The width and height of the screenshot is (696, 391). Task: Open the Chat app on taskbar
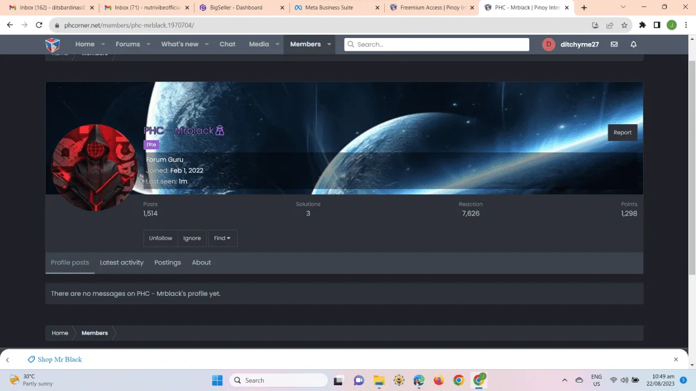pos(359,380)
